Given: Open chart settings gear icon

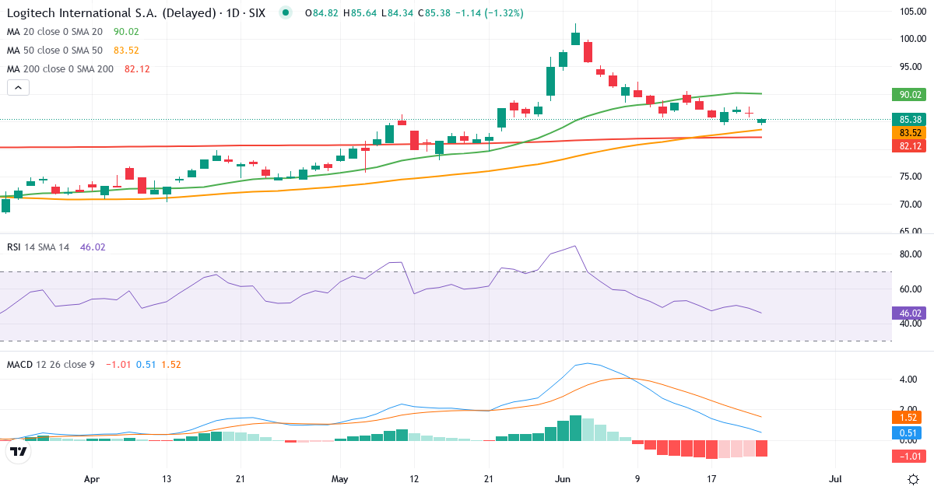Looking at the screenshot, I should coord(912,478).
